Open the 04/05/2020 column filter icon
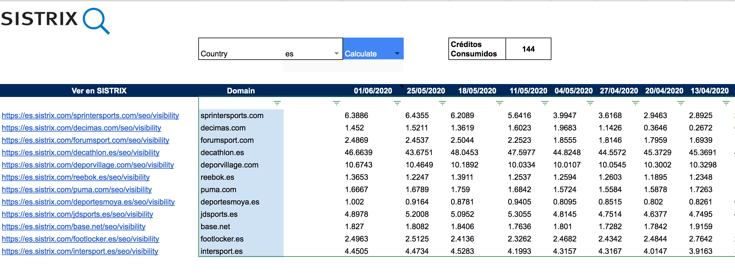This screenshot has width=735, height=275. pyautogui.click(x=590, y=103)
